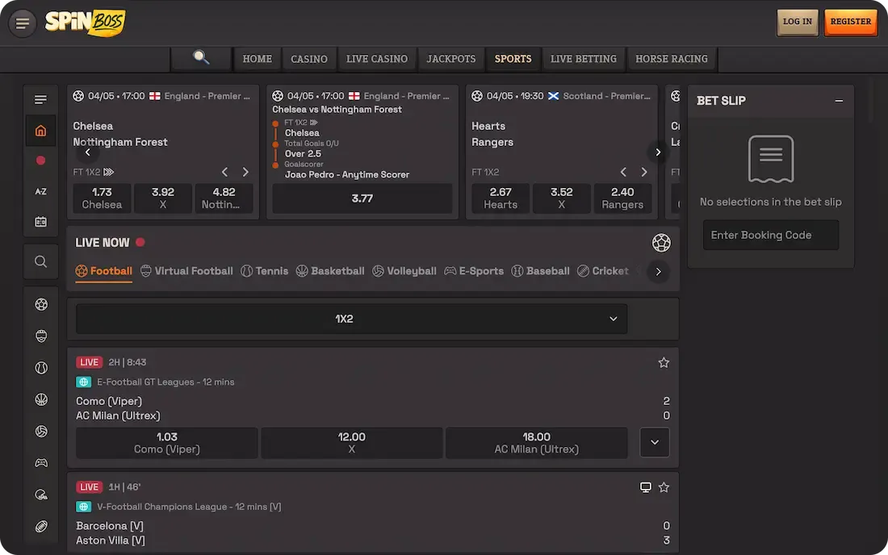888x555 pixels.
Task: Open the Jackpots nav tab
Action: tap(450, 59)
